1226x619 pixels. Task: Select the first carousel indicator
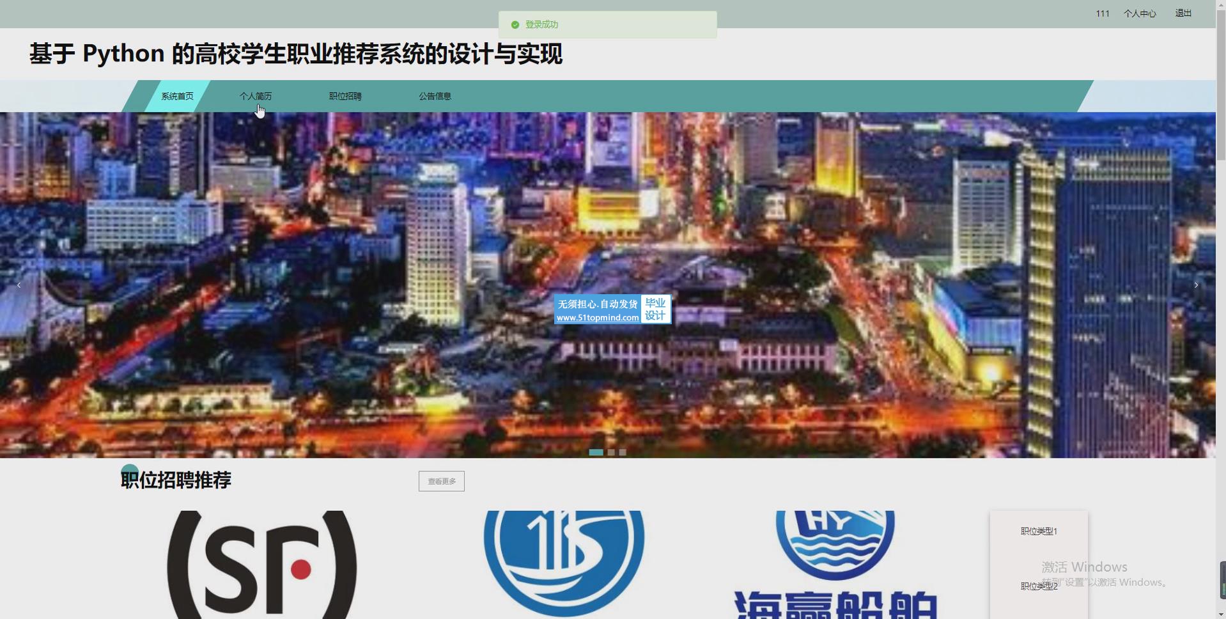(596, 452)
